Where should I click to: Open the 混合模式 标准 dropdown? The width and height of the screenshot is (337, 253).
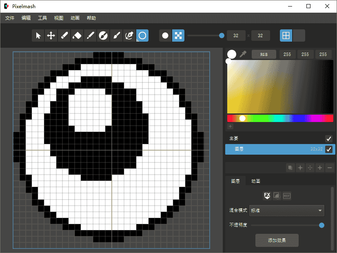click(287, 211)
